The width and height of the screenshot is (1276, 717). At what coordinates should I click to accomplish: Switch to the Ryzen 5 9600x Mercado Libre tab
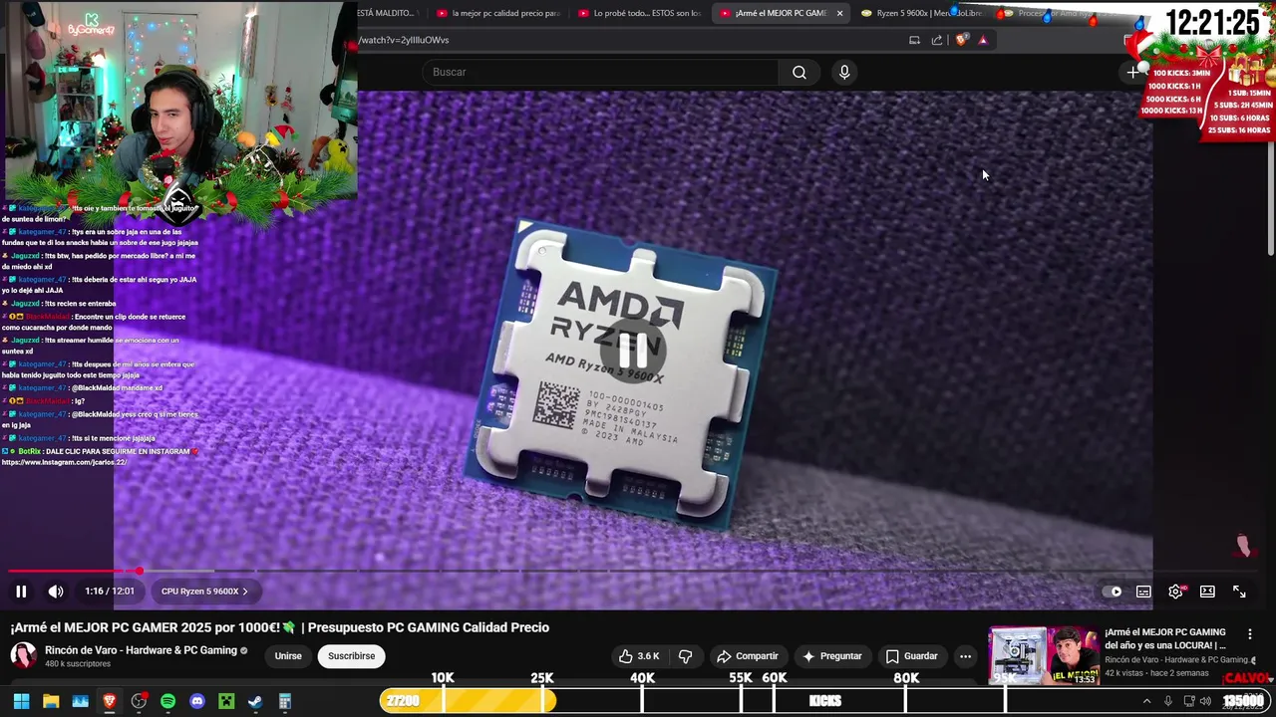pos(923,14)
